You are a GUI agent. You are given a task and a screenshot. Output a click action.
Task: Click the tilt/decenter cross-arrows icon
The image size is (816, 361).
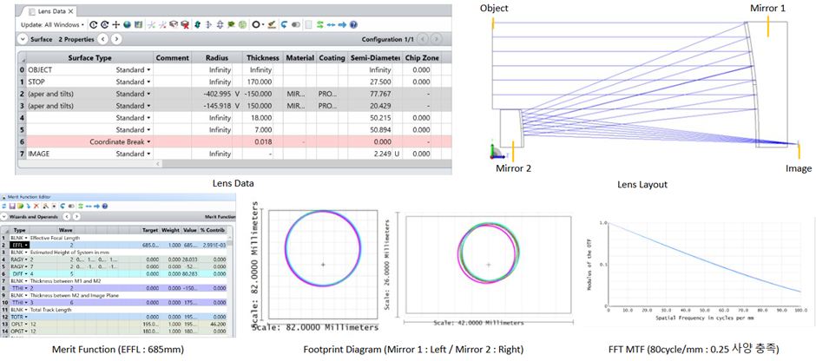pyautogui.click(x=116, y=24)
